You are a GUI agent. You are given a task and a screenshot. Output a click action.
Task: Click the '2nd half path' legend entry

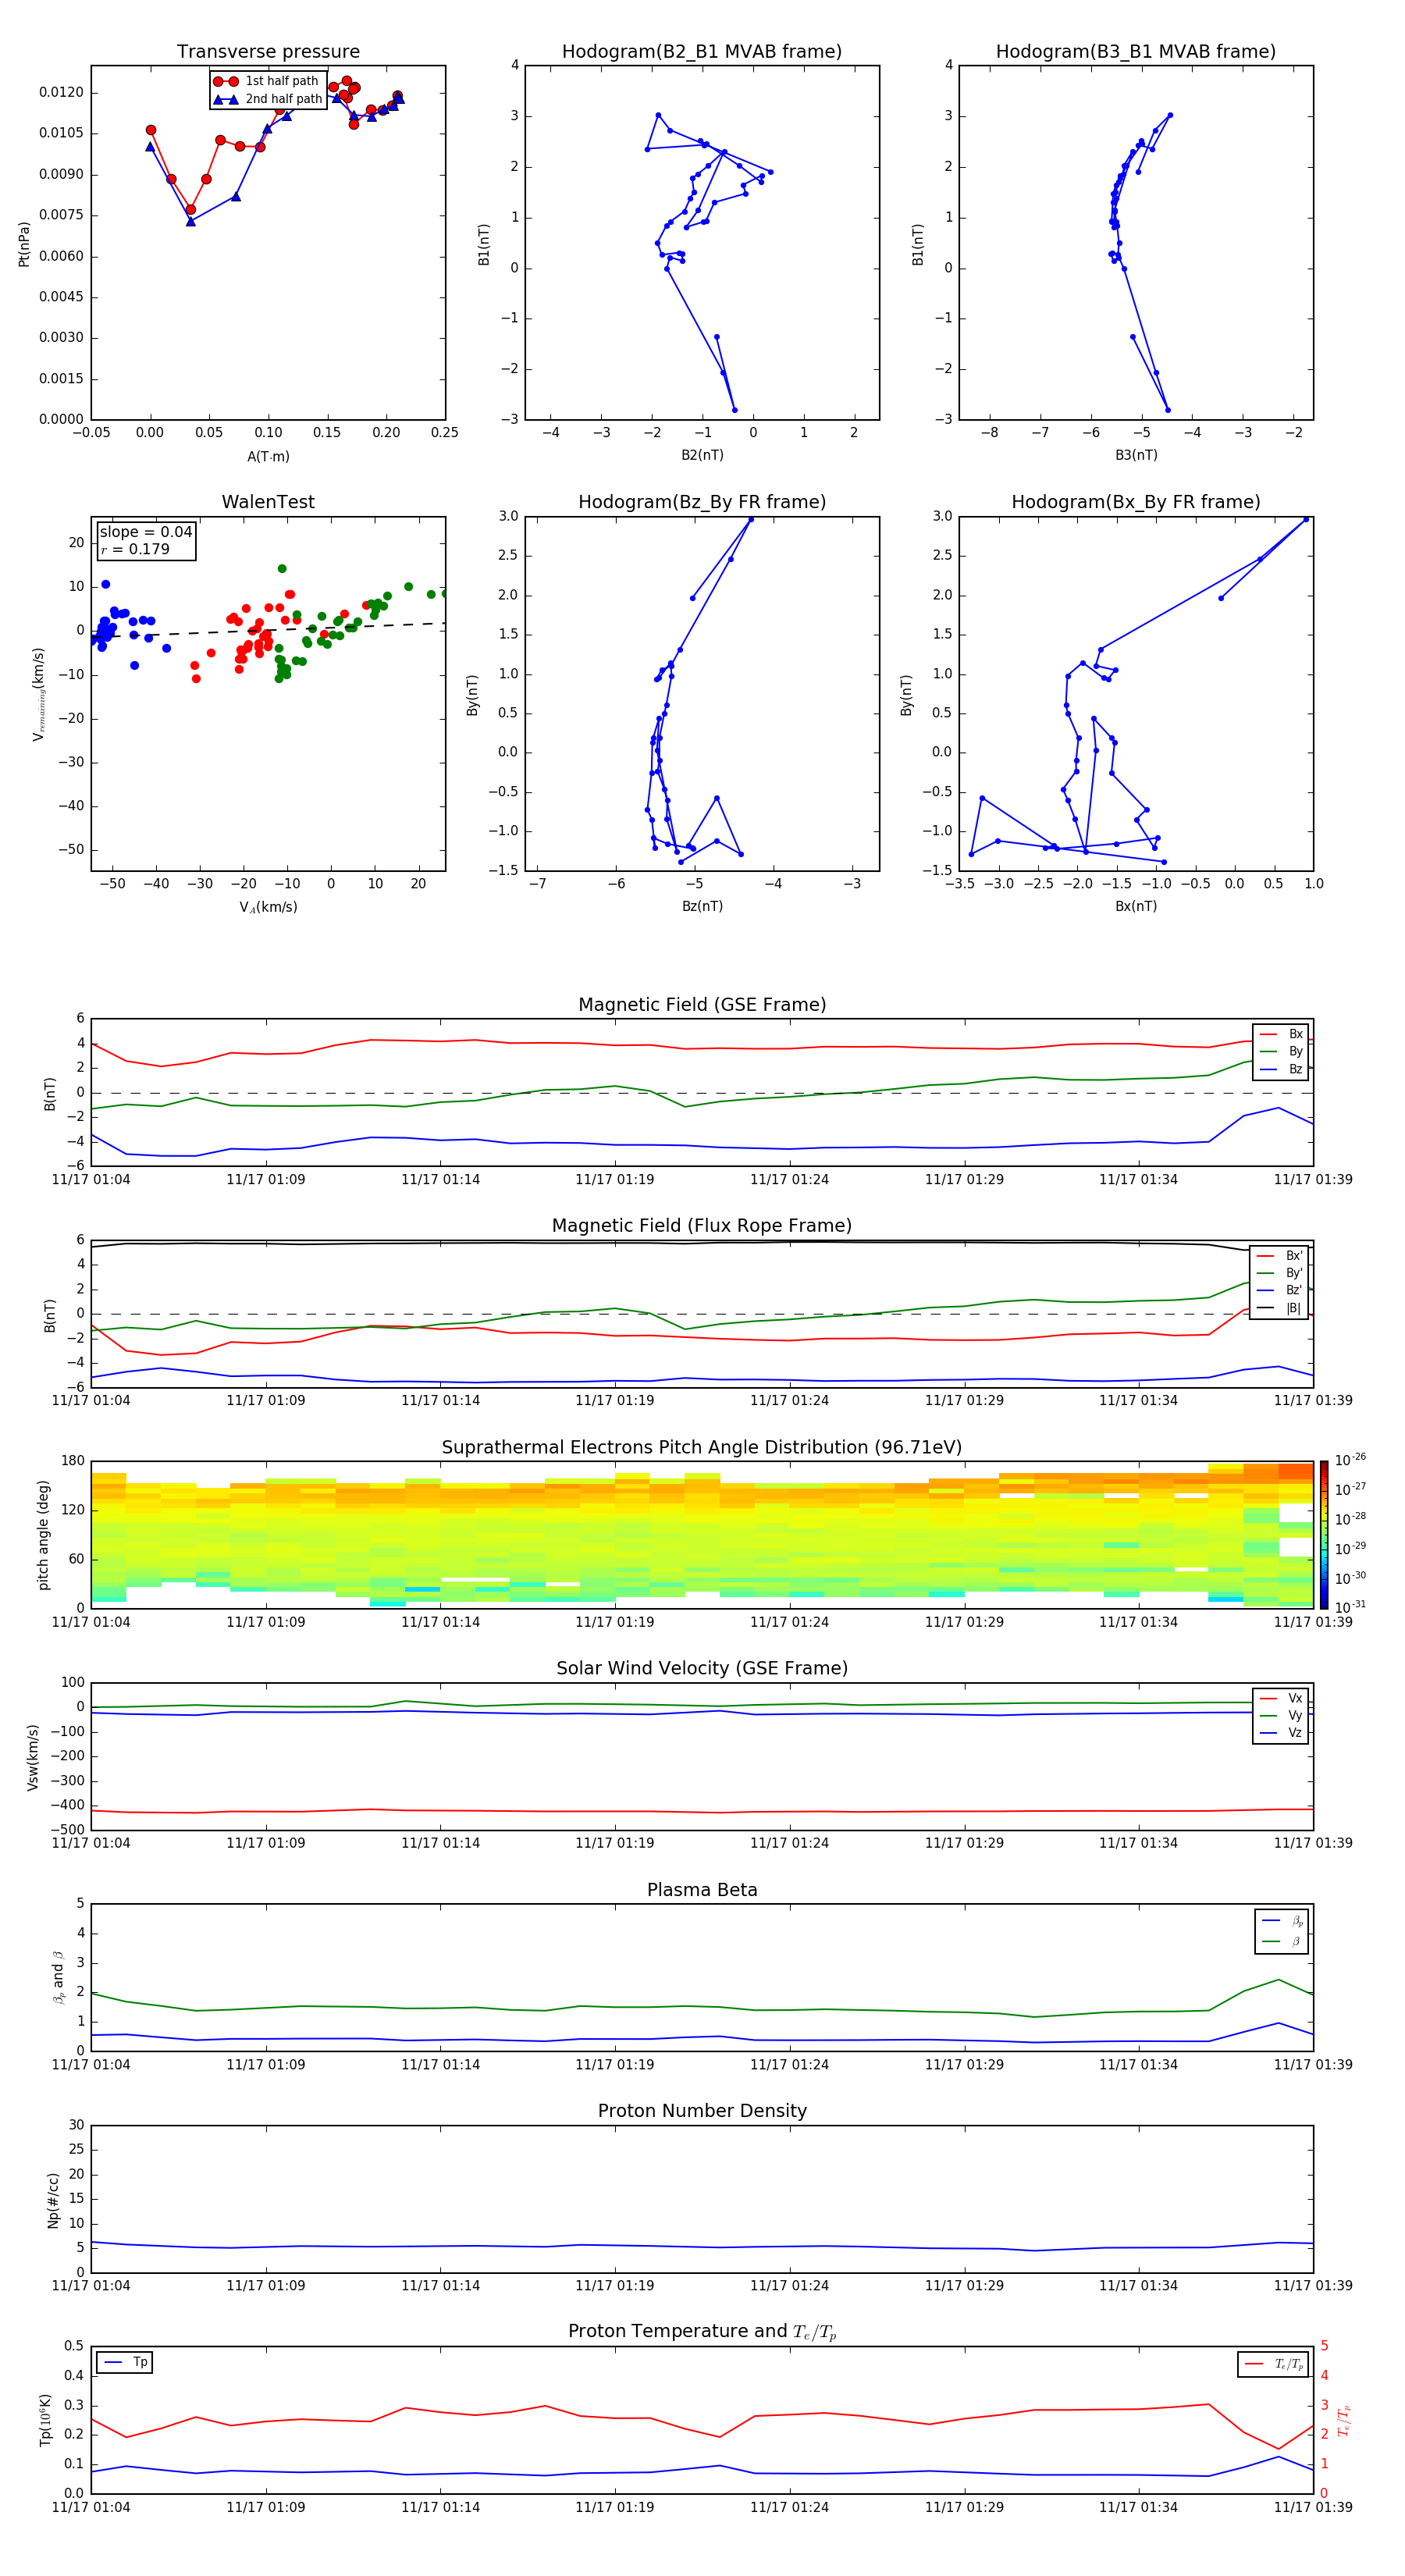click(268, 99)
